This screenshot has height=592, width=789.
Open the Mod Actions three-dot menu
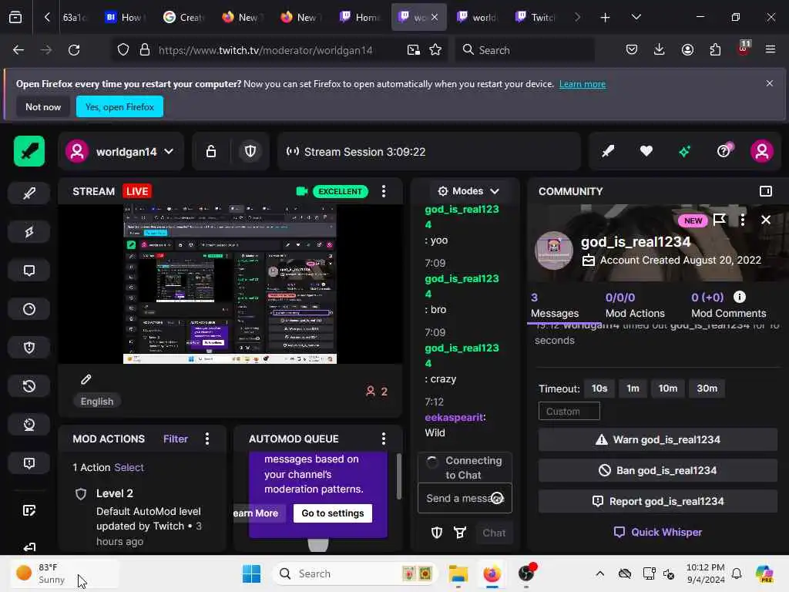[x=207, y=439]
